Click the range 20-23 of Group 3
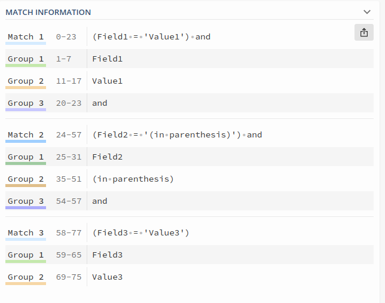 click(x=69, y=103)
